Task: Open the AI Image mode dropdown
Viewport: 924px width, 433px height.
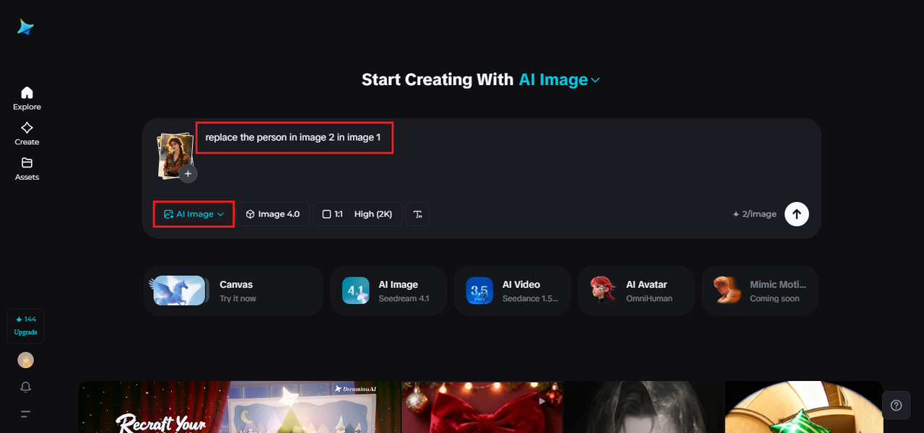Action: pos(193,214)
